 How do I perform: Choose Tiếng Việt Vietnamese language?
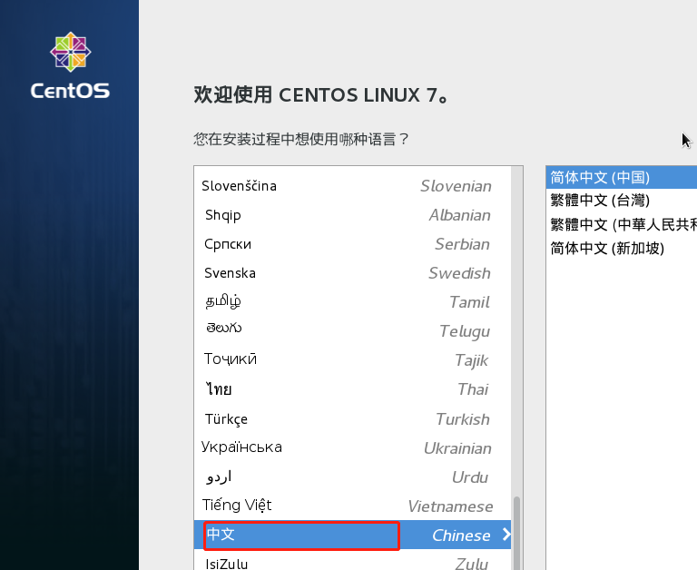click(x=352, y=506)
